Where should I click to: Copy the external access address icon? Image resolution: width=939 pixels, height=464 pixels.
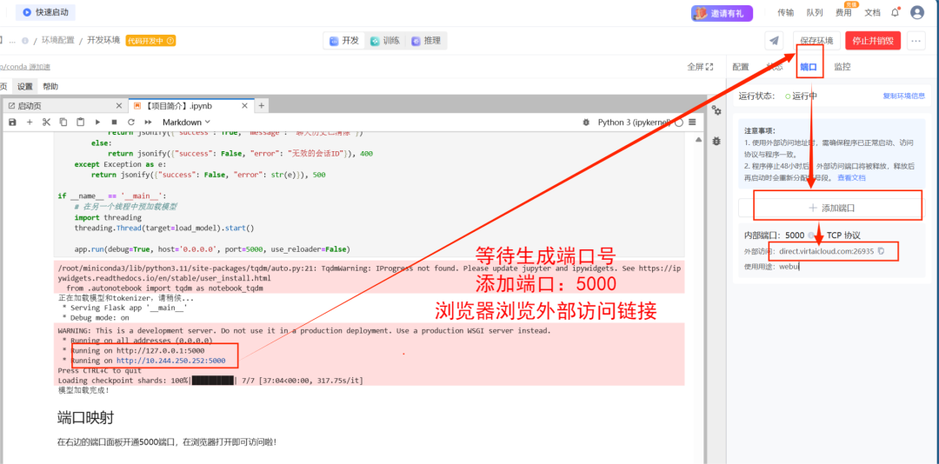pyautogui.click(x=881, y=251)
